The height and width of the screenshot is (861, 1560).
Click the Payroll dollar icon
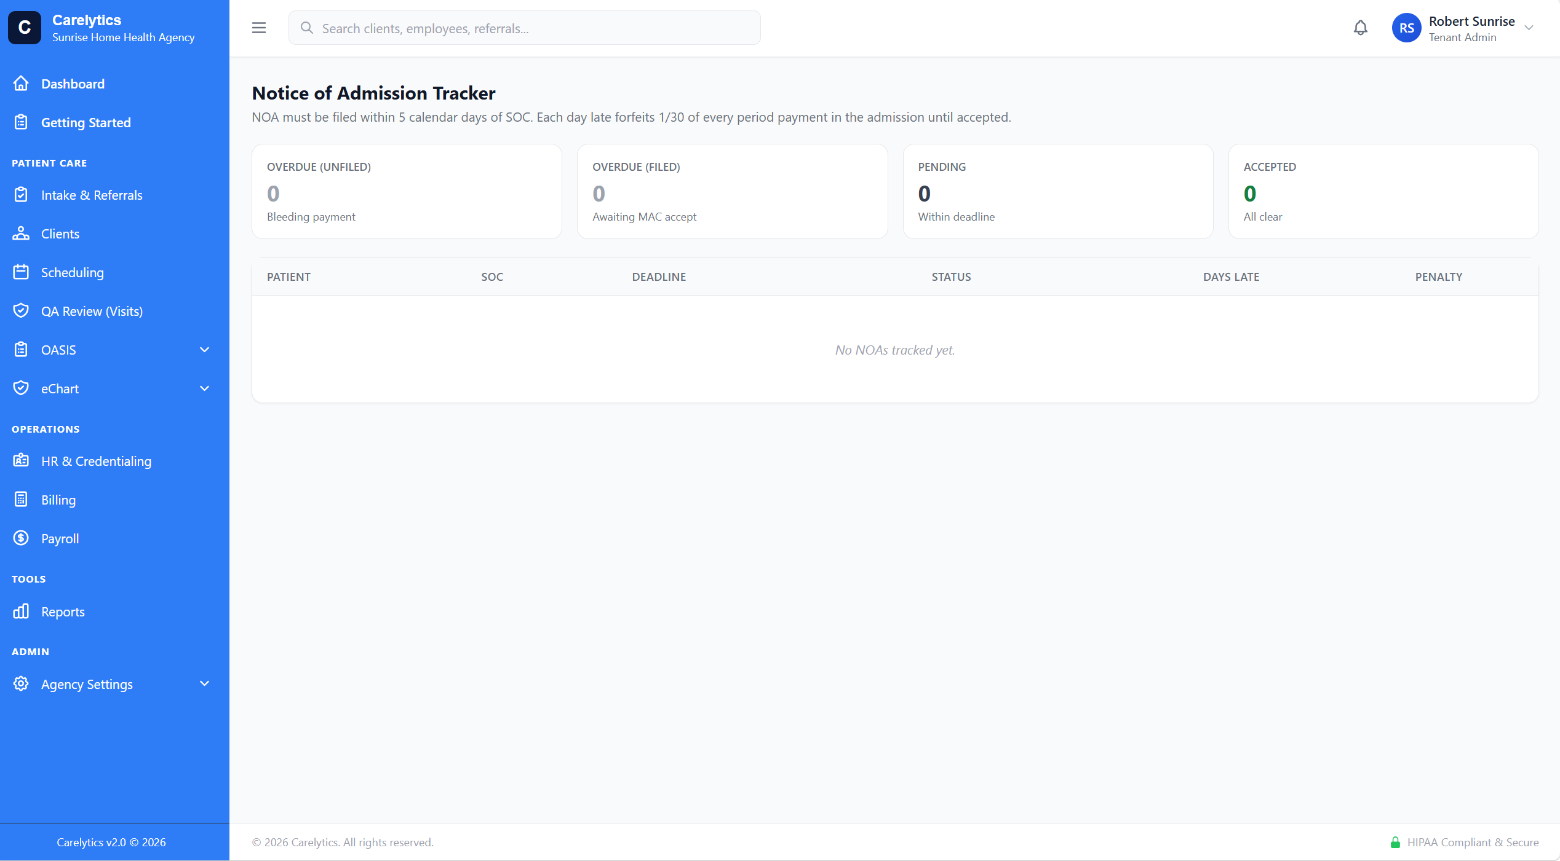point(21,538)
